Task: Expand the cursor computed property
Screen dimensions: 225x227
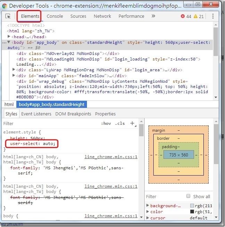Action: [x=147, y=218]
